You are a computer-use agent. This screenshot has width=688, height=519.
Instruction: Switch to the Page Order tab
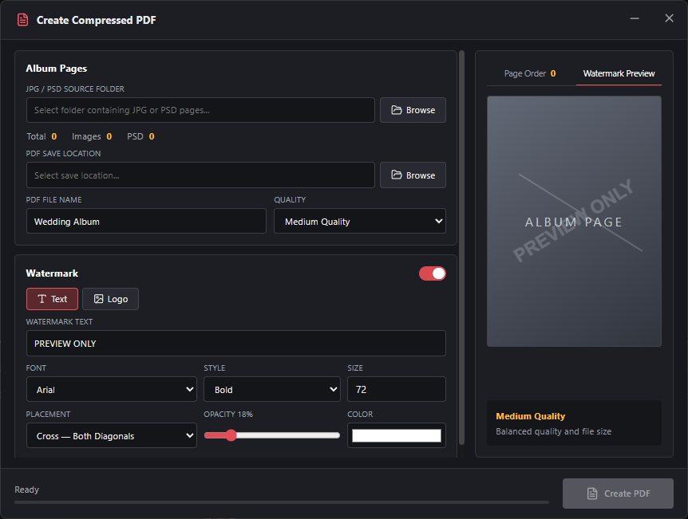530,73
